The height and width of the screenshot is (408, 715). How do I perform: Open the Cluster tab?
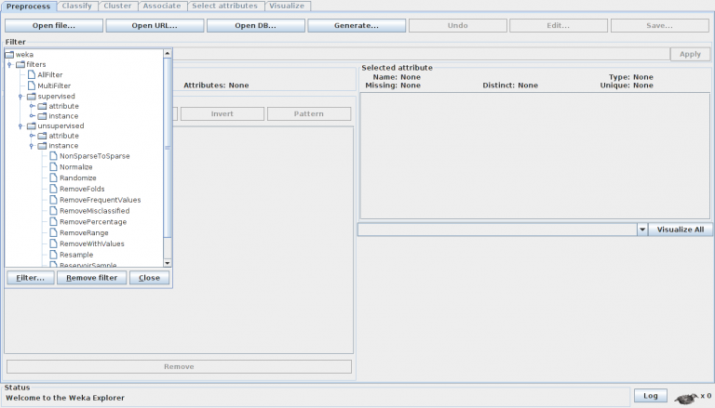tap(117, 6)
